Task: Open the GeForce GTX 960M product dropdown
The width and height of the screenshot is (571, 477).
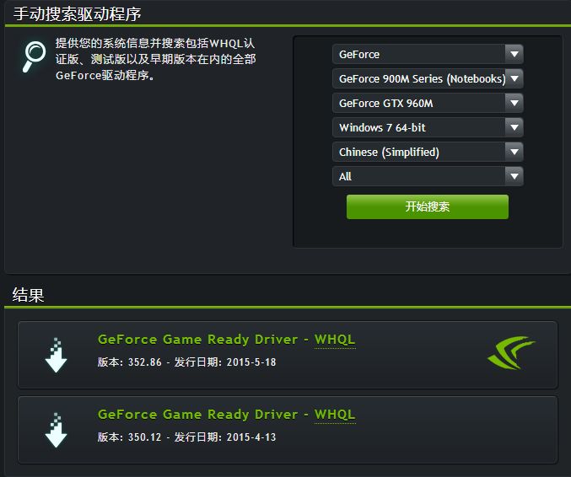Action: tap(428, 103)
